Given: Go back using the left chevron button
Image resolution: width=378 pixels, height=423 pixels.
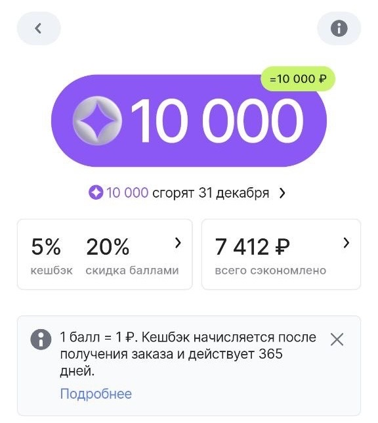Looking at the screenshot, I should (x=39, y=28).
